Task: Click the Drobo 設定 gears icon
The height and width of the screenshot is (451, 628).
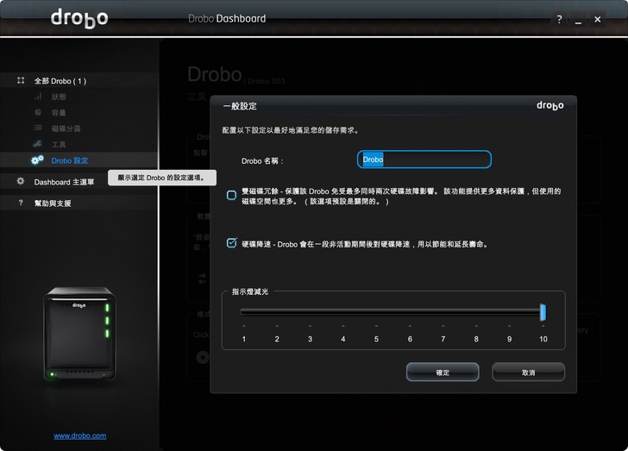Action: [x=38, y=160]
